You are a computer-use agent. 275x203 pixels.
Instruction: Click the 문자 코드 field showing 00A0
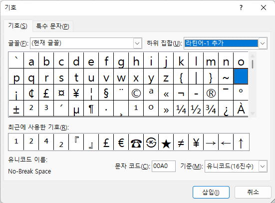pos(164,166)
